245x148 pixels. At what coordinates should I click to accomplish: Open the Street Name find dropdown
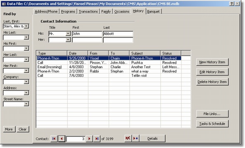26,104
